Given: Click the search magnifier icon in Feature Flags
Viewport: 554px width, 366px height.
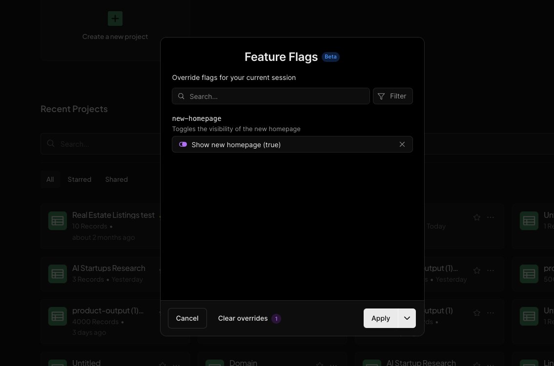Looking at the screenshot, I should (181, 96).
